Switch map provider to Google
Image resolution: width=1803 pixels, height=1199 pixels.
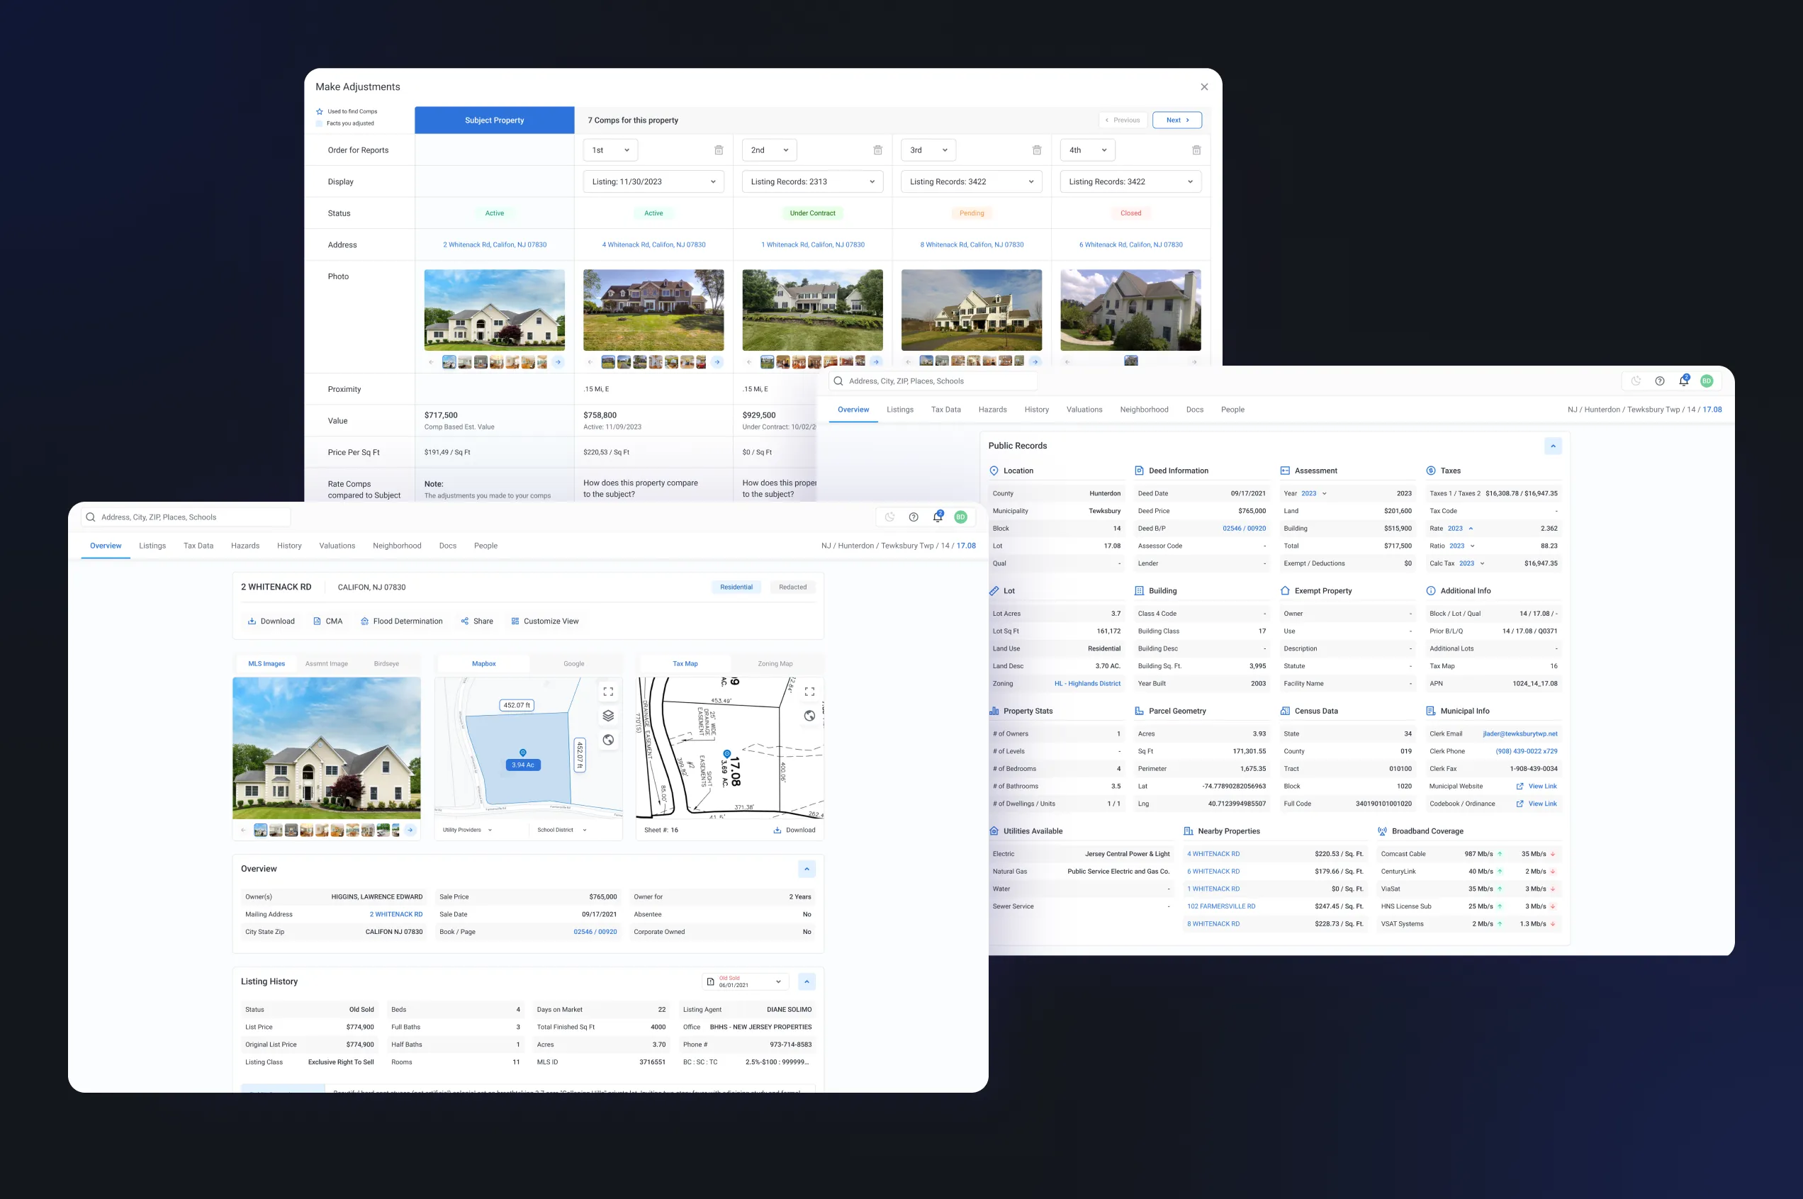(x=573, y=664)
